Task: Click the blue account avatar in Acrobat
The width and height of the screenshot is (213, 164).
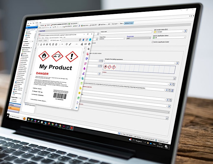Action: (x=90, y=40)
